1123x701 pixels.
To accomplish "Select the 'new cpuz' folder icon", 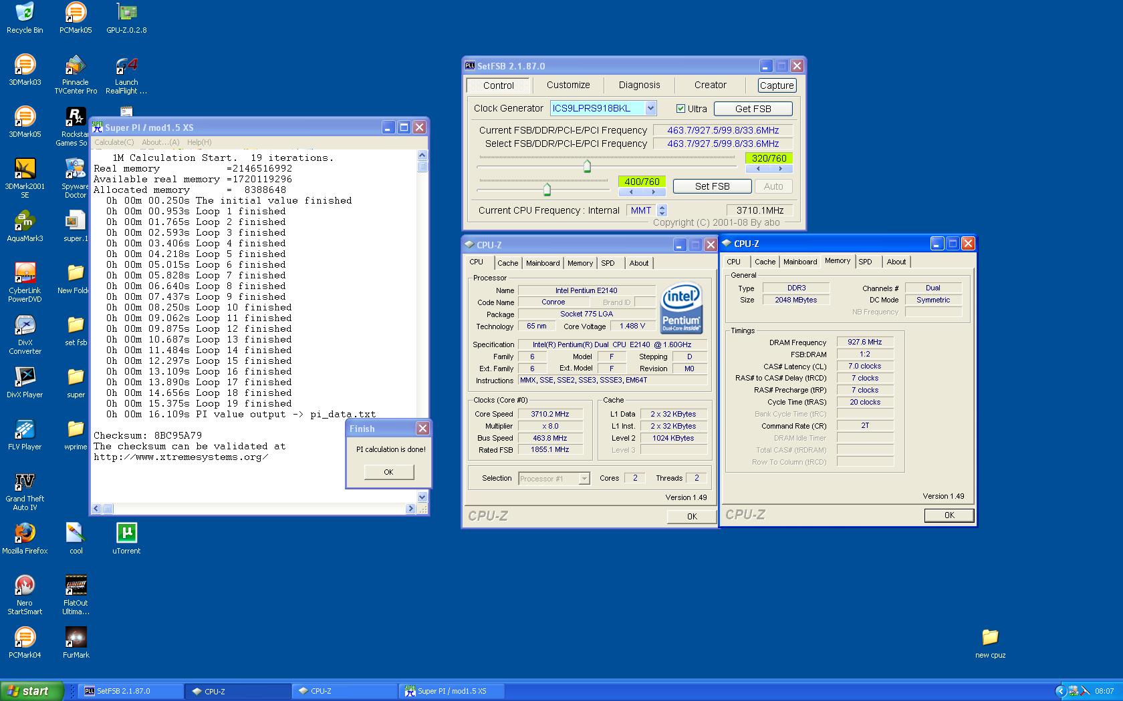I will click(x=990, y=643).
